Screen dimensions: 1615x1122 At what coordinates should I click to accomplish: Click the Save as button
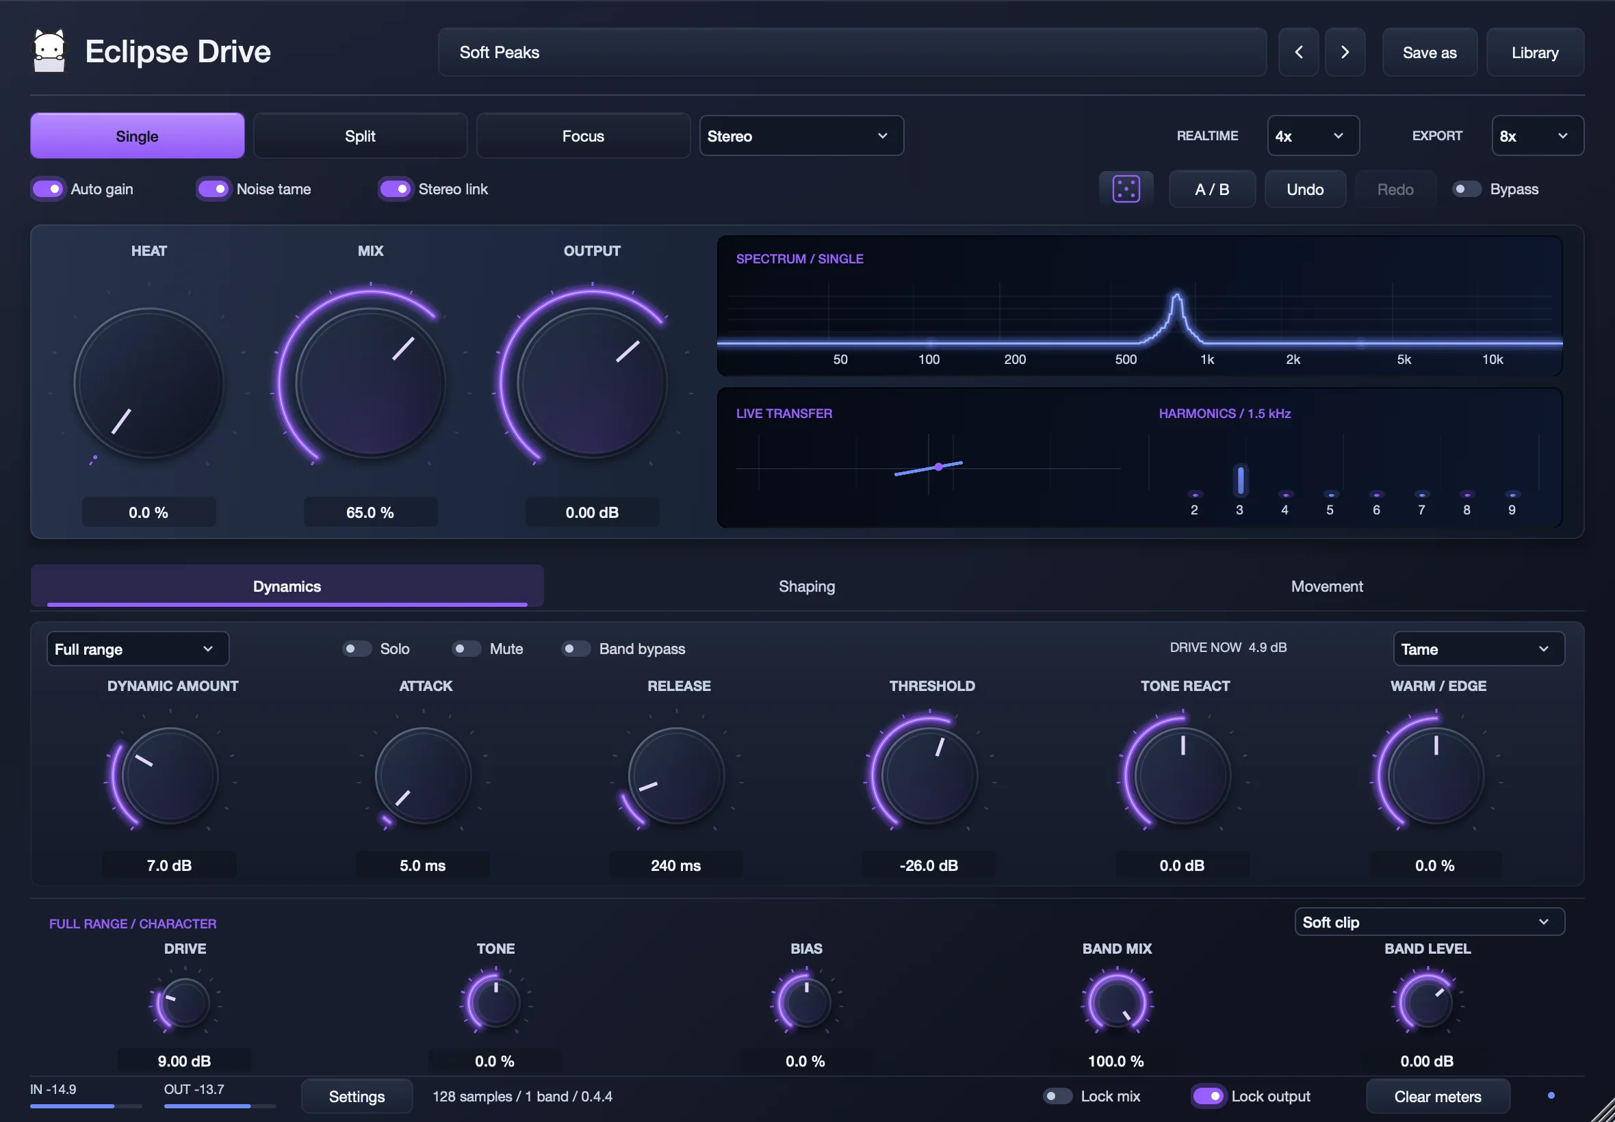pos(1430,52)
